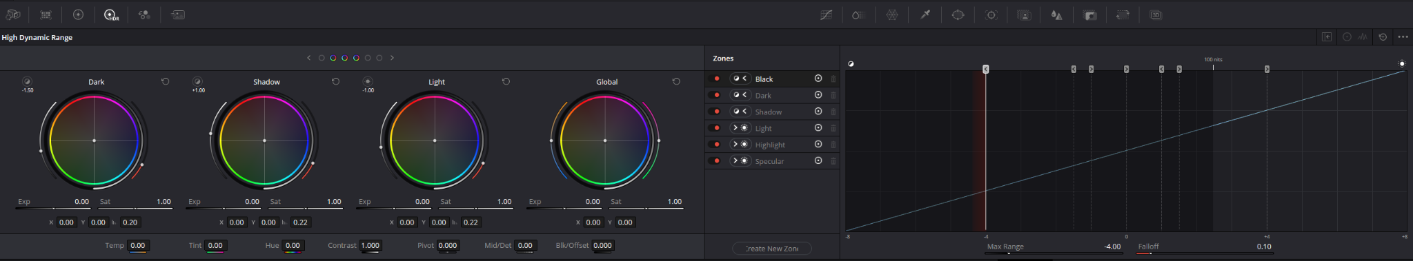
Task: Toggle the Black zone on/off switch
Action: [x=717, y=79]
